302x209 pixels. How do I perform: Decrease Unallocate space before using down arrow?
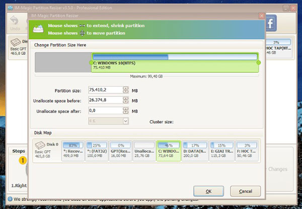tap(125, 102)
